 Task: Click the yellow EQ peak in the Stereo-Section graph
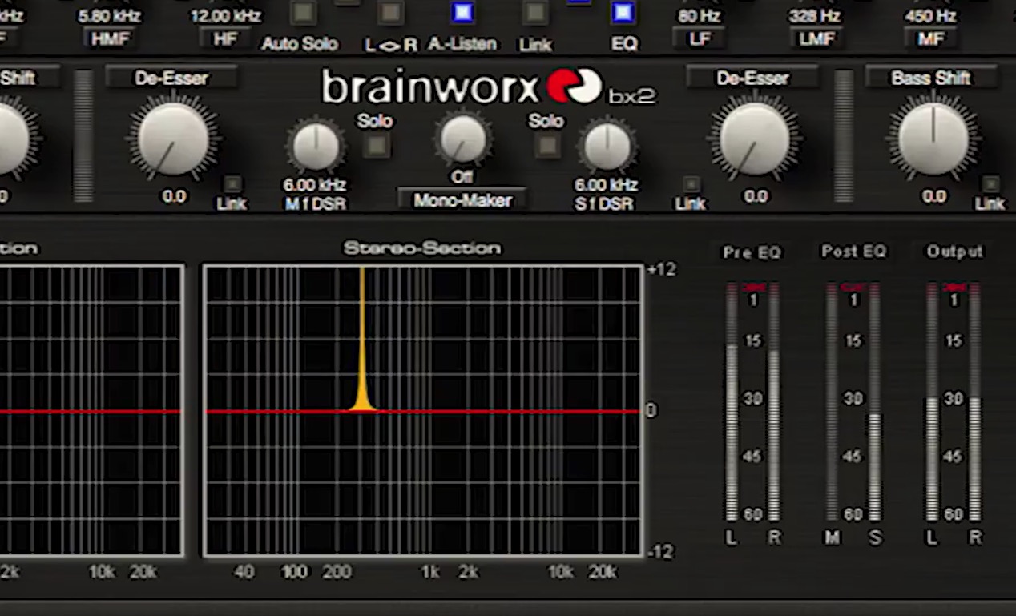362,340
